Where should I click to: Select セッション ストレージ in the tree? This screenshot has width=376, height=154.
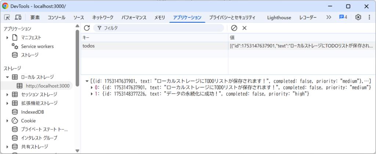click(39, 94)
